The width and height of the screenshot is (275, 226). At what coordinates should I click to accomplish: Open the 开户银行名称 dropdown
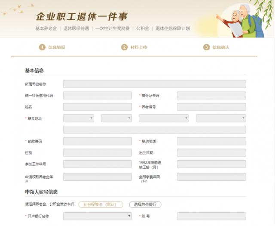point(97,216)
